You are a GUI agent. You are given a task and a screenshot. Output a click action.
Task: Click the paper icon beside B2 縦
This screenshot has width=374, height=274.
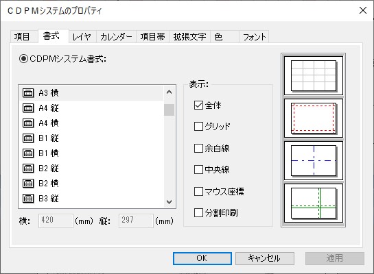[x=28, y=169]
